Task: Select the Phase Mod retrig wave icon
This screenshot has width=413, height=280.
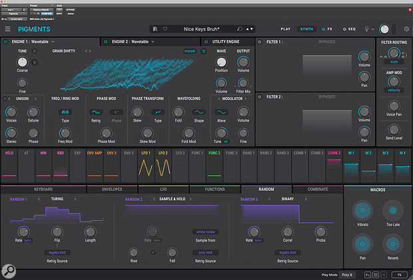Action: pyautogui.click(x=96, y=112)
